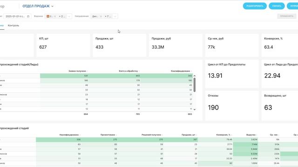Click the КП, шт card value 627

[x=43, y=47]
